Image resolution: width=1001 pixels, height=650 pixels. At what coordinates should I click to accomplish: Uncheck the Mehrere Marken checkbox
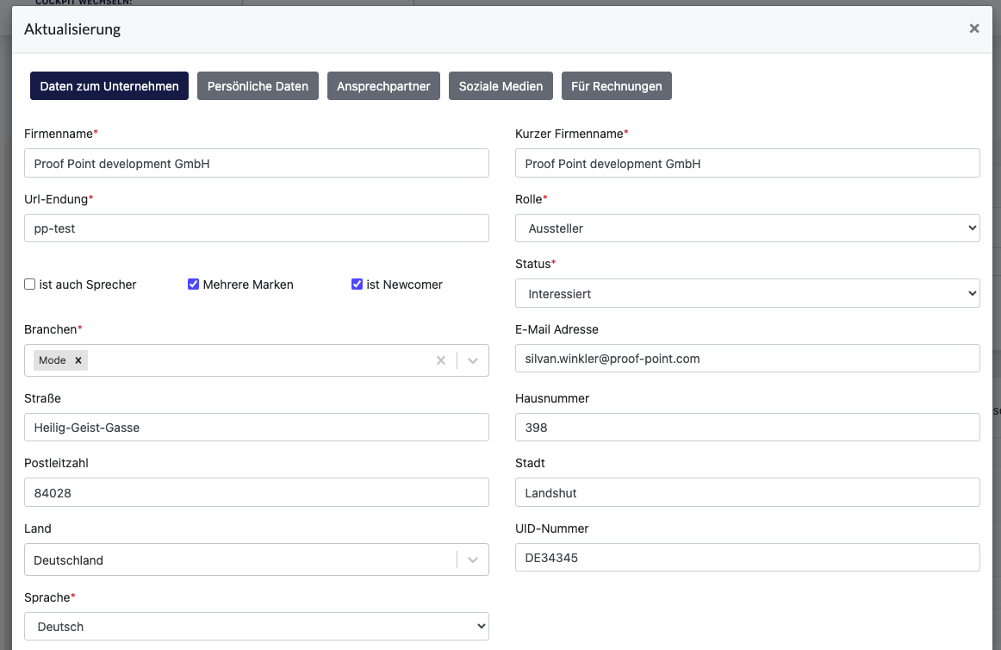[x=194, y=284]
